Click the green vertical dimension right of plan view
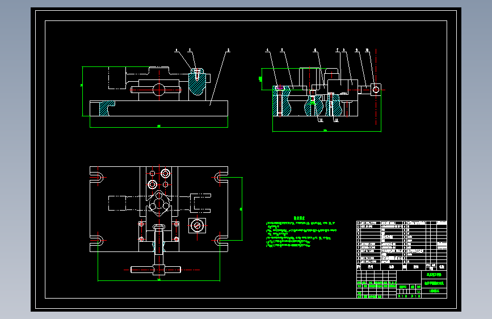This screenshot has width=492, height=319. pos(242,209)
